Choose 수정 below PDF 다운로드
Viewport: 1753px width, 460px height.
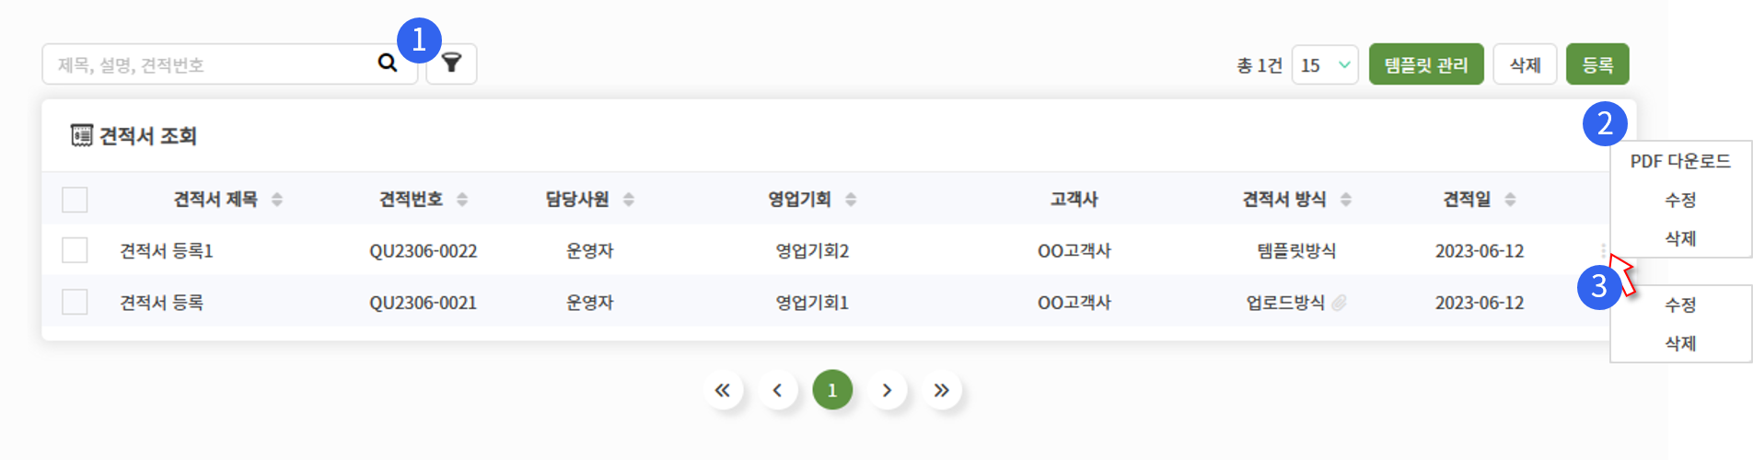[1680, 200]
